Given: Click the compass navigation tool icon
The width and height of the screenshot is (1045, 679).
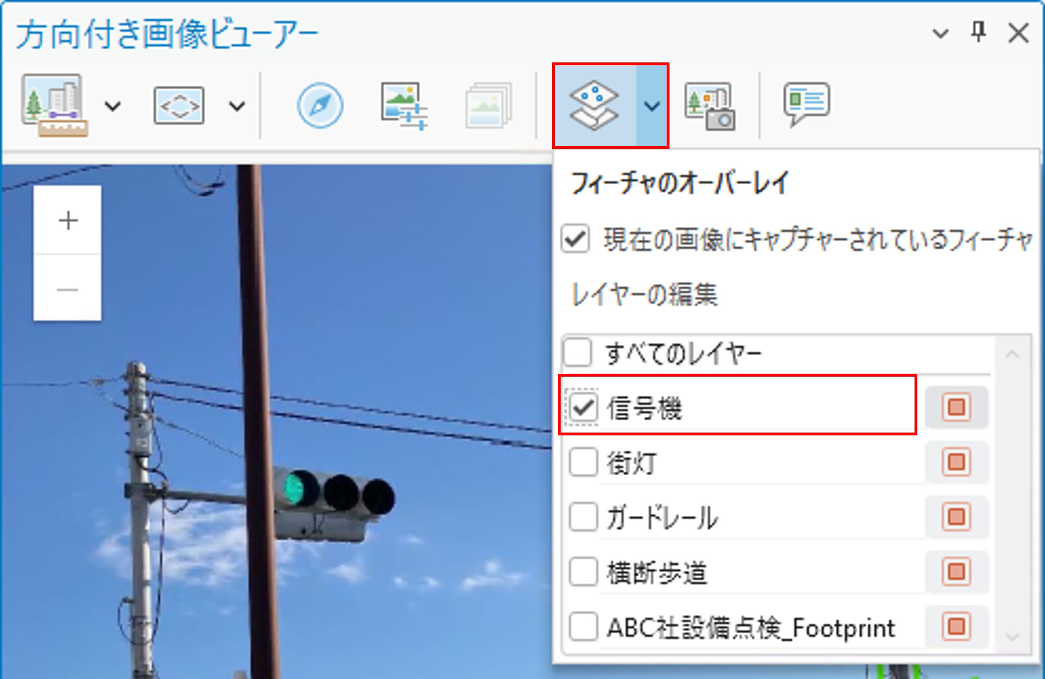Looking at the screenshot, I should [x=320, y=105].
